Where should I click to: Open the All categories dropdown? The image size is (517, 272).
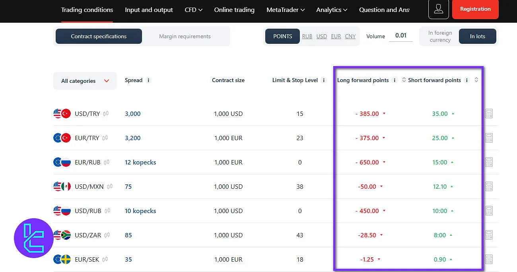85,81
